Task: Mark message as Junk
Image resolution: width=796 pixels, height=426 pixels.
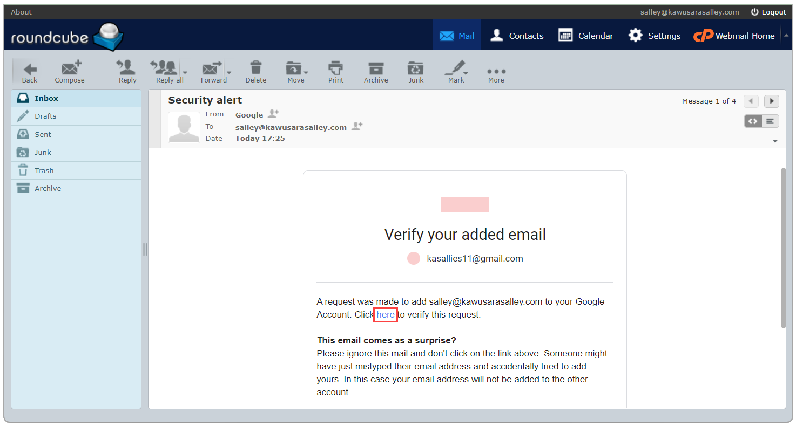Action: 416,72
